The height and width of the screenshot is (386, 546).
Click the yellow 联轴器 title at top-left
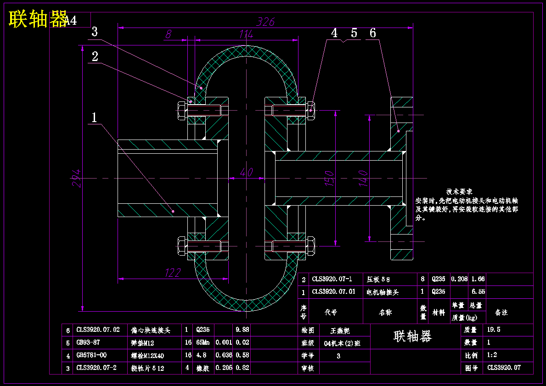[38, 19]
